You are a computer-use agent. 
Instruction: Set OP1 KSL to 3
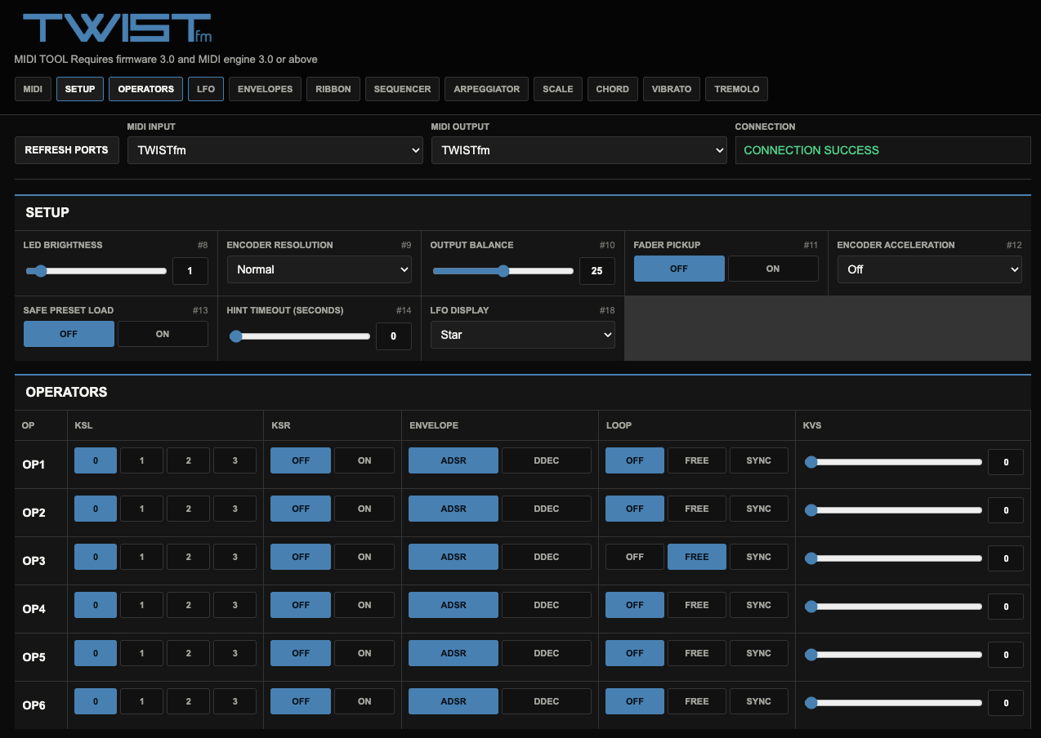click(235, 460)
